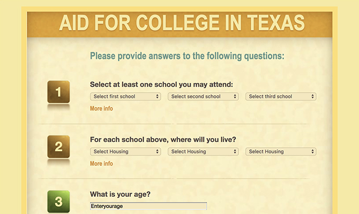Open More info below the school selectors
Screen dimensions: 359x214
(x=101, y=109)
